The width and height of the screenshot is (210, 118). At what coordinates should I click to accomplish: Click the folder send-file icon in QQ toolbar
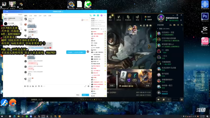point(33,86)
